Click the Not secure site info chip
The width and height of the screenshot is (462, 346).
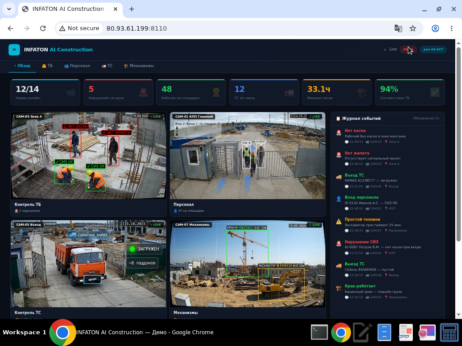tap(79, 28)
